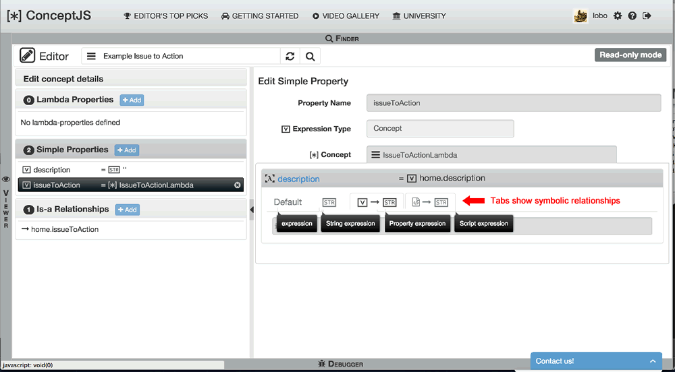Image resolution: width=675 pixels, height=372 pixels.
Task: Select issueToAction property row
Action: click(x=131, y=185)
